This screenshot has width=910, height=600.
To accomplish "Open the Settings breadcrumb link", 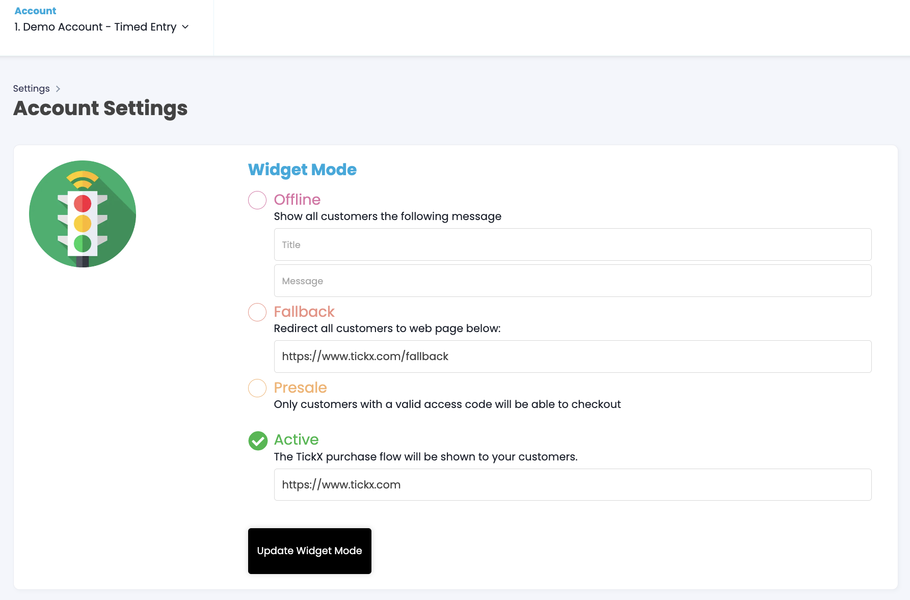I will (31, 88).
